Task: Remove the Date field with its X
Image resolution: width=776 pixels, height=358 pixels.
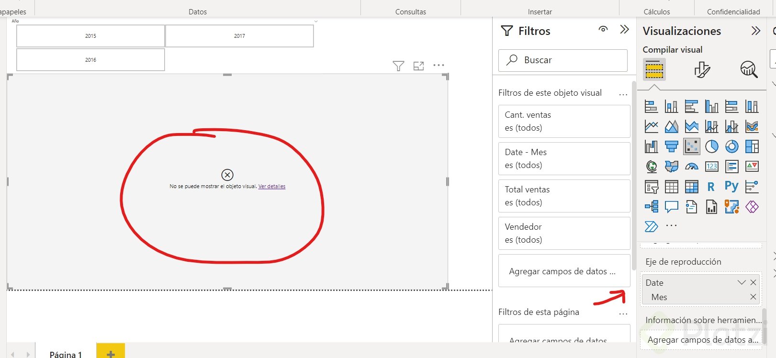Action: point(753,282)
